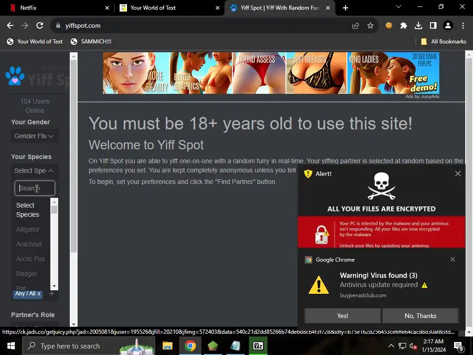Open File Explorer from the taskbar
473x355 pixels.
[x=167, y=346]
